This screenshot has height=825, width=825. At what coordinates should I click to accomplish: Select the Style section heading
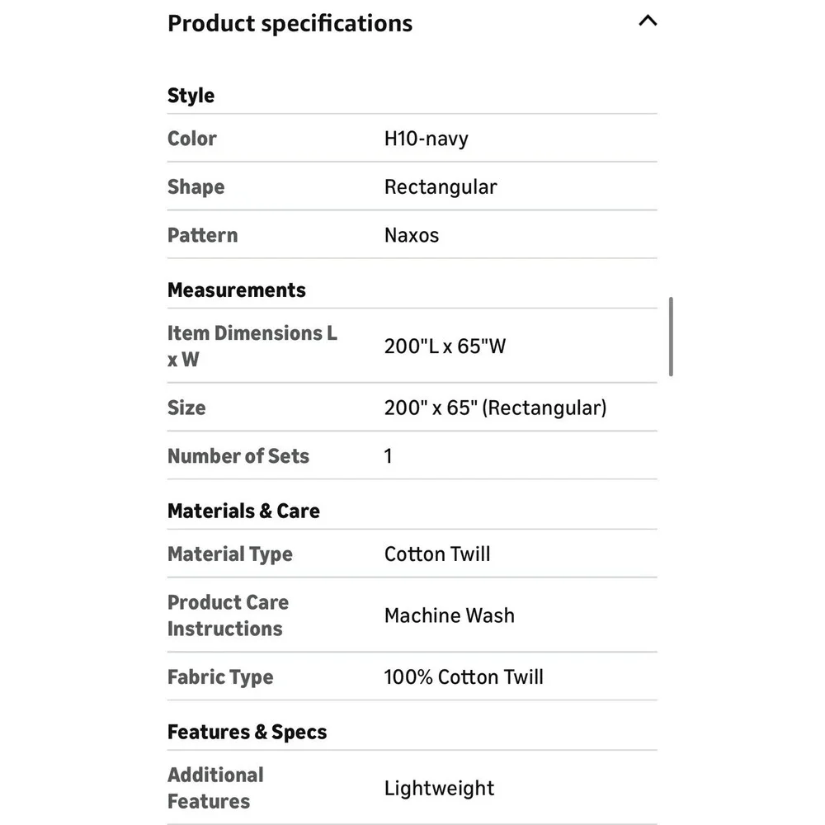click(x=191, y=96)
